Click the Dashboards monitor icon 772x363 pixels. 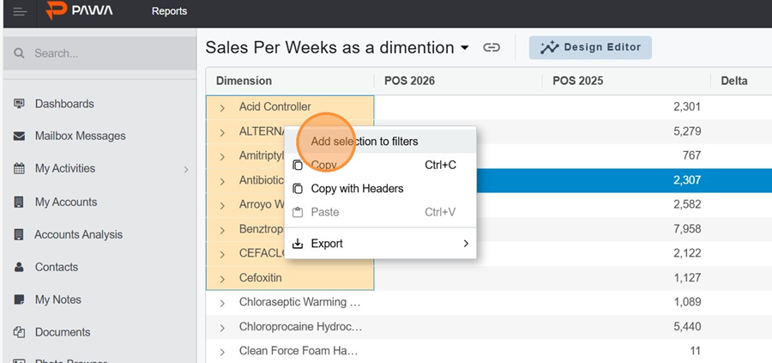pos(19,104)
